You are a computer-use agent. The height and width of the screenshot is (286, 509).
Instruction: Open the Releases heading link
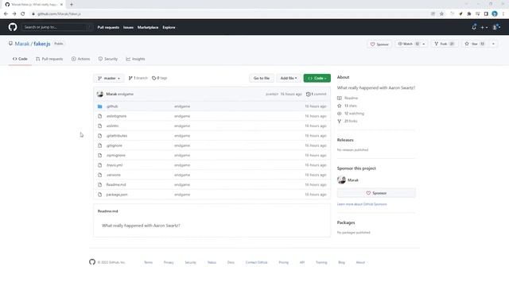point(345,140)
